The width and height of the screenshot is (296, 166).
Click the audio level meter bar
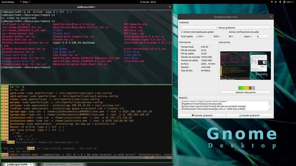247,88
